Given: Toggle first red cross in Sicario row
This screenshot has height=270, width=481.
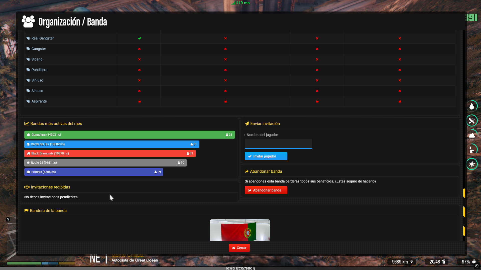Looking at the screenshot, I should [x=140, y=59].
